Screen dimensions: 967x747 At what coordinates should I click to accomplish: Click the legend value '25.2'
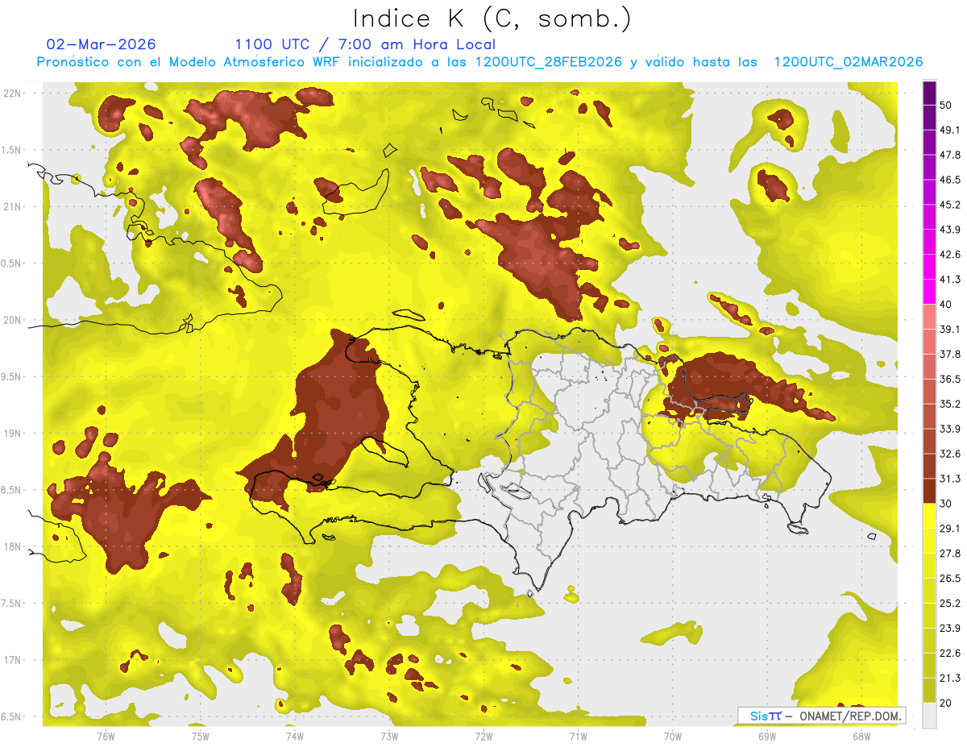(x=950, y=604)
